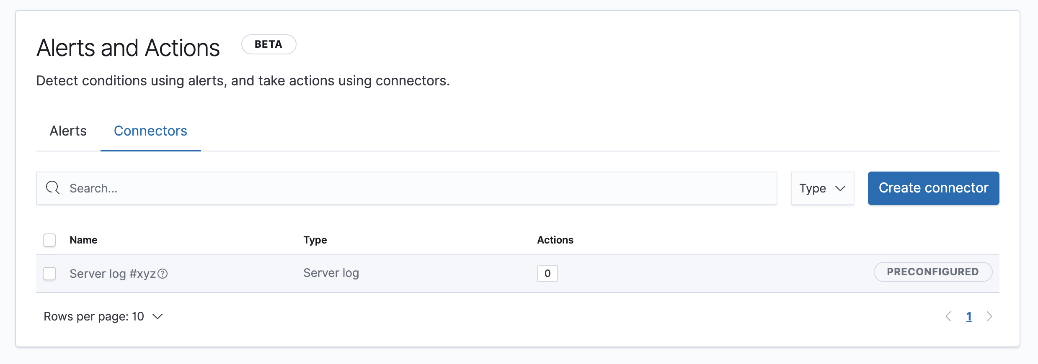Select all connectors using the header checkbox
The width and height of the screenshot is (1038, 364).
point(49,240)
